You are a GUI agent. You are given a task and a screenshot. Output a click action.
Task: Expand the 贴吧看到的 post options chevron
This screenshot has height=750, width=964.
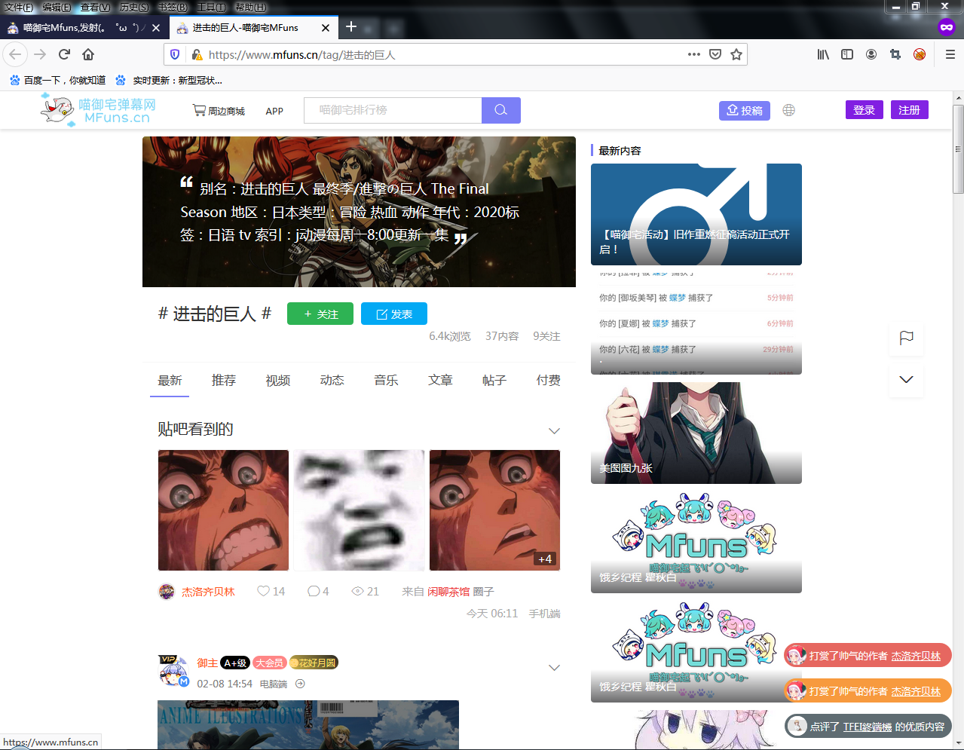(554, 430)
